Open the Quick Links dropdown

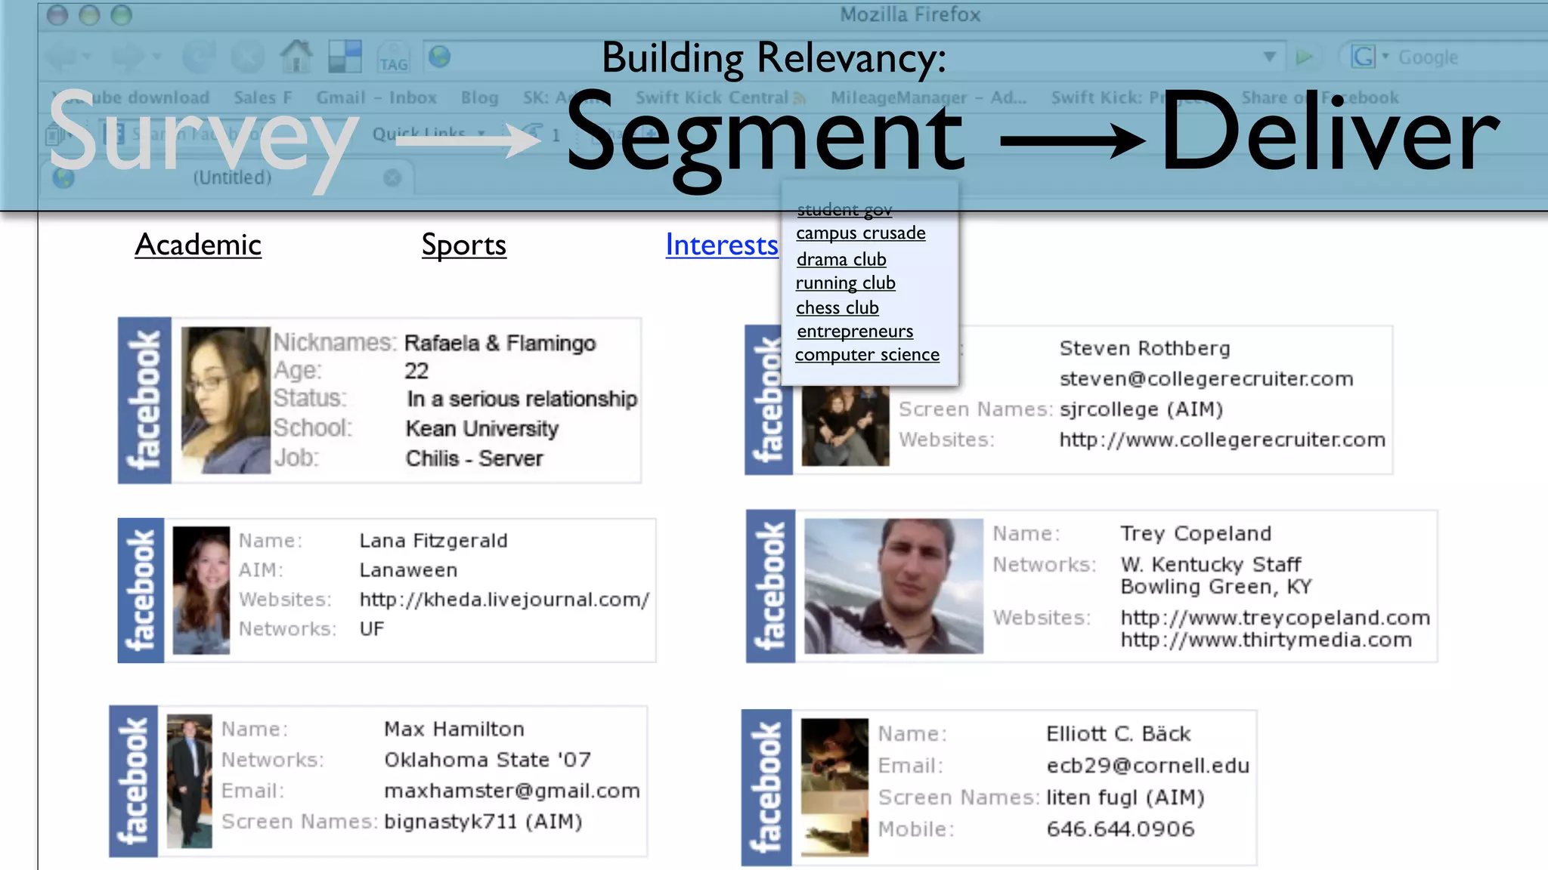tap(429, 134)
